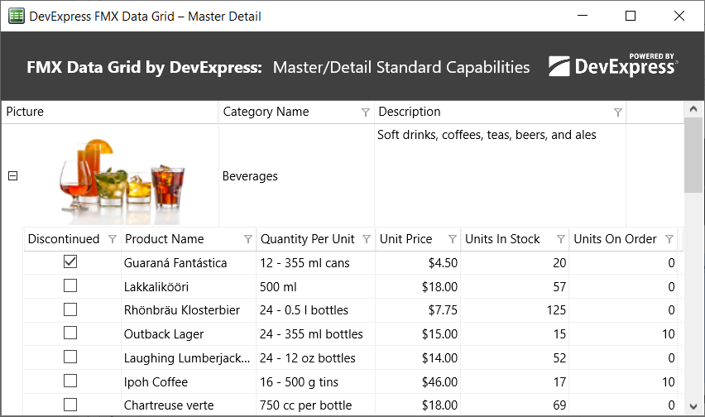Select the Outback Lager product name
The image size is (705, 417).
point(189,334)
